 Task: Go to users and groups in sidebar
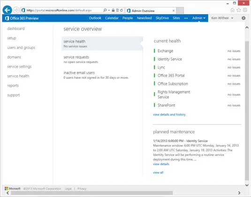click(x=21, y=47)
